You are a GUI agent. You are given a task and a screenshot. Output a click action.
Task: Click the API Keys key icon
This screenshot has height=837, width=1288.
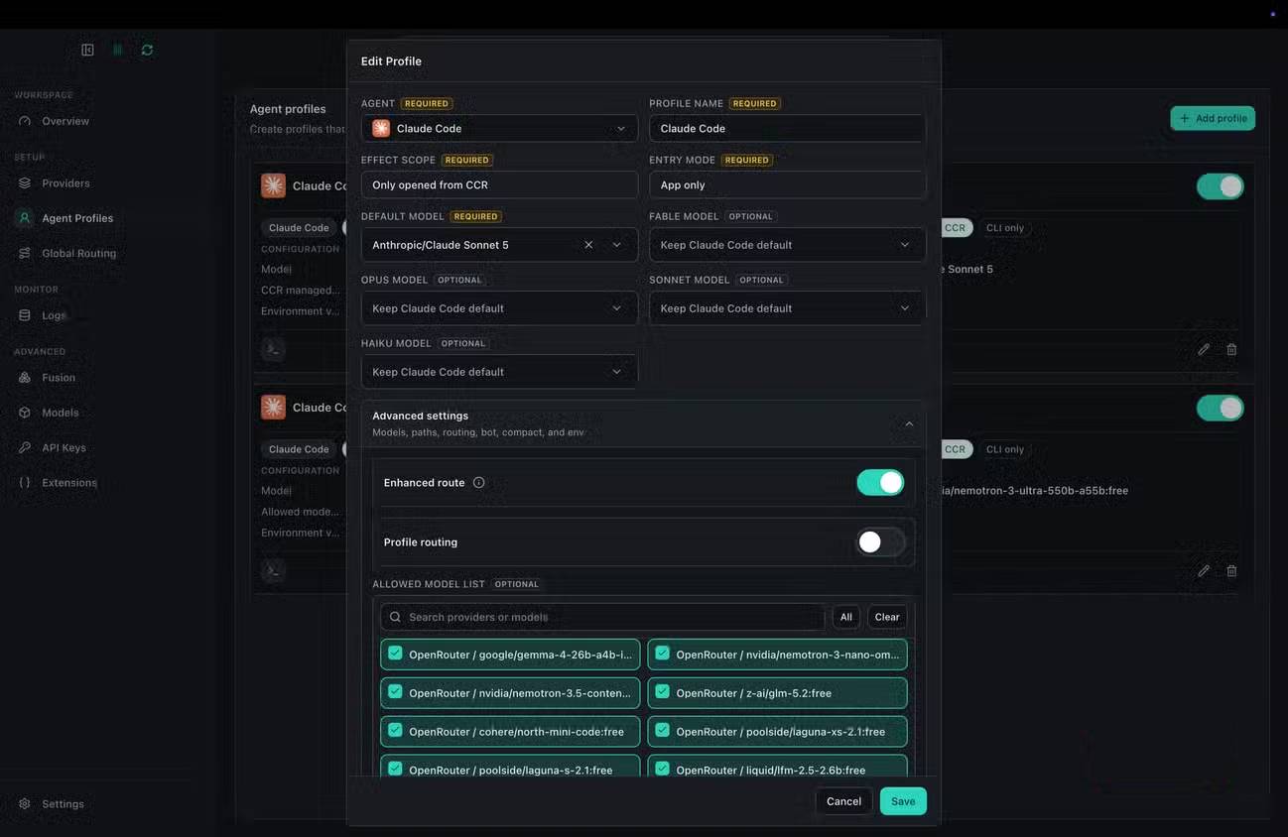coord(25,447)
